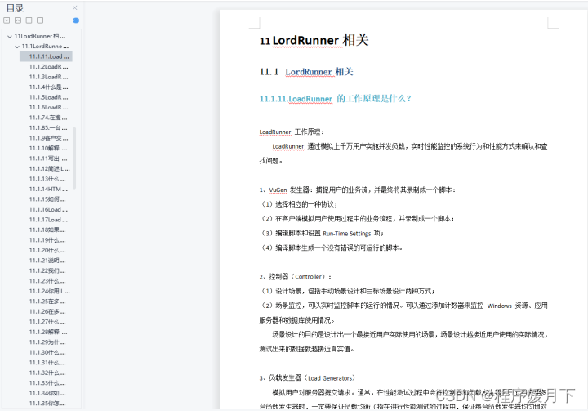588x411 pixels.
Task: Go to outline item 11.1.2LoadR
Action: (49, 66)
